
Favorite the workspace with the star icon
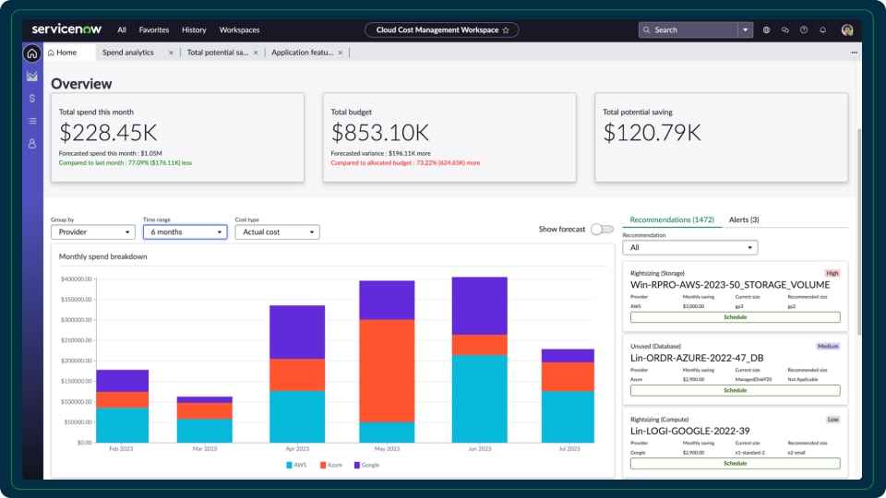(x=506, y=30)
